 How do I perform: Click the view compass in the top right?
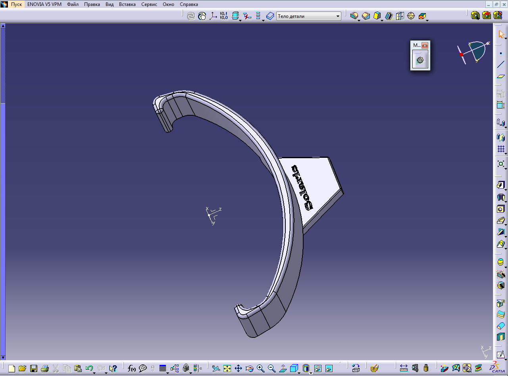[x=473, y=52]
